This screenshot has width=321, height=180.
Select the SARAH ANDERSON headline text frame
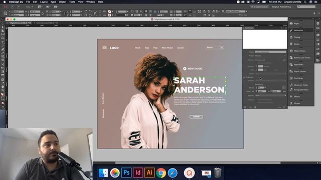click(x=200, y=85)
